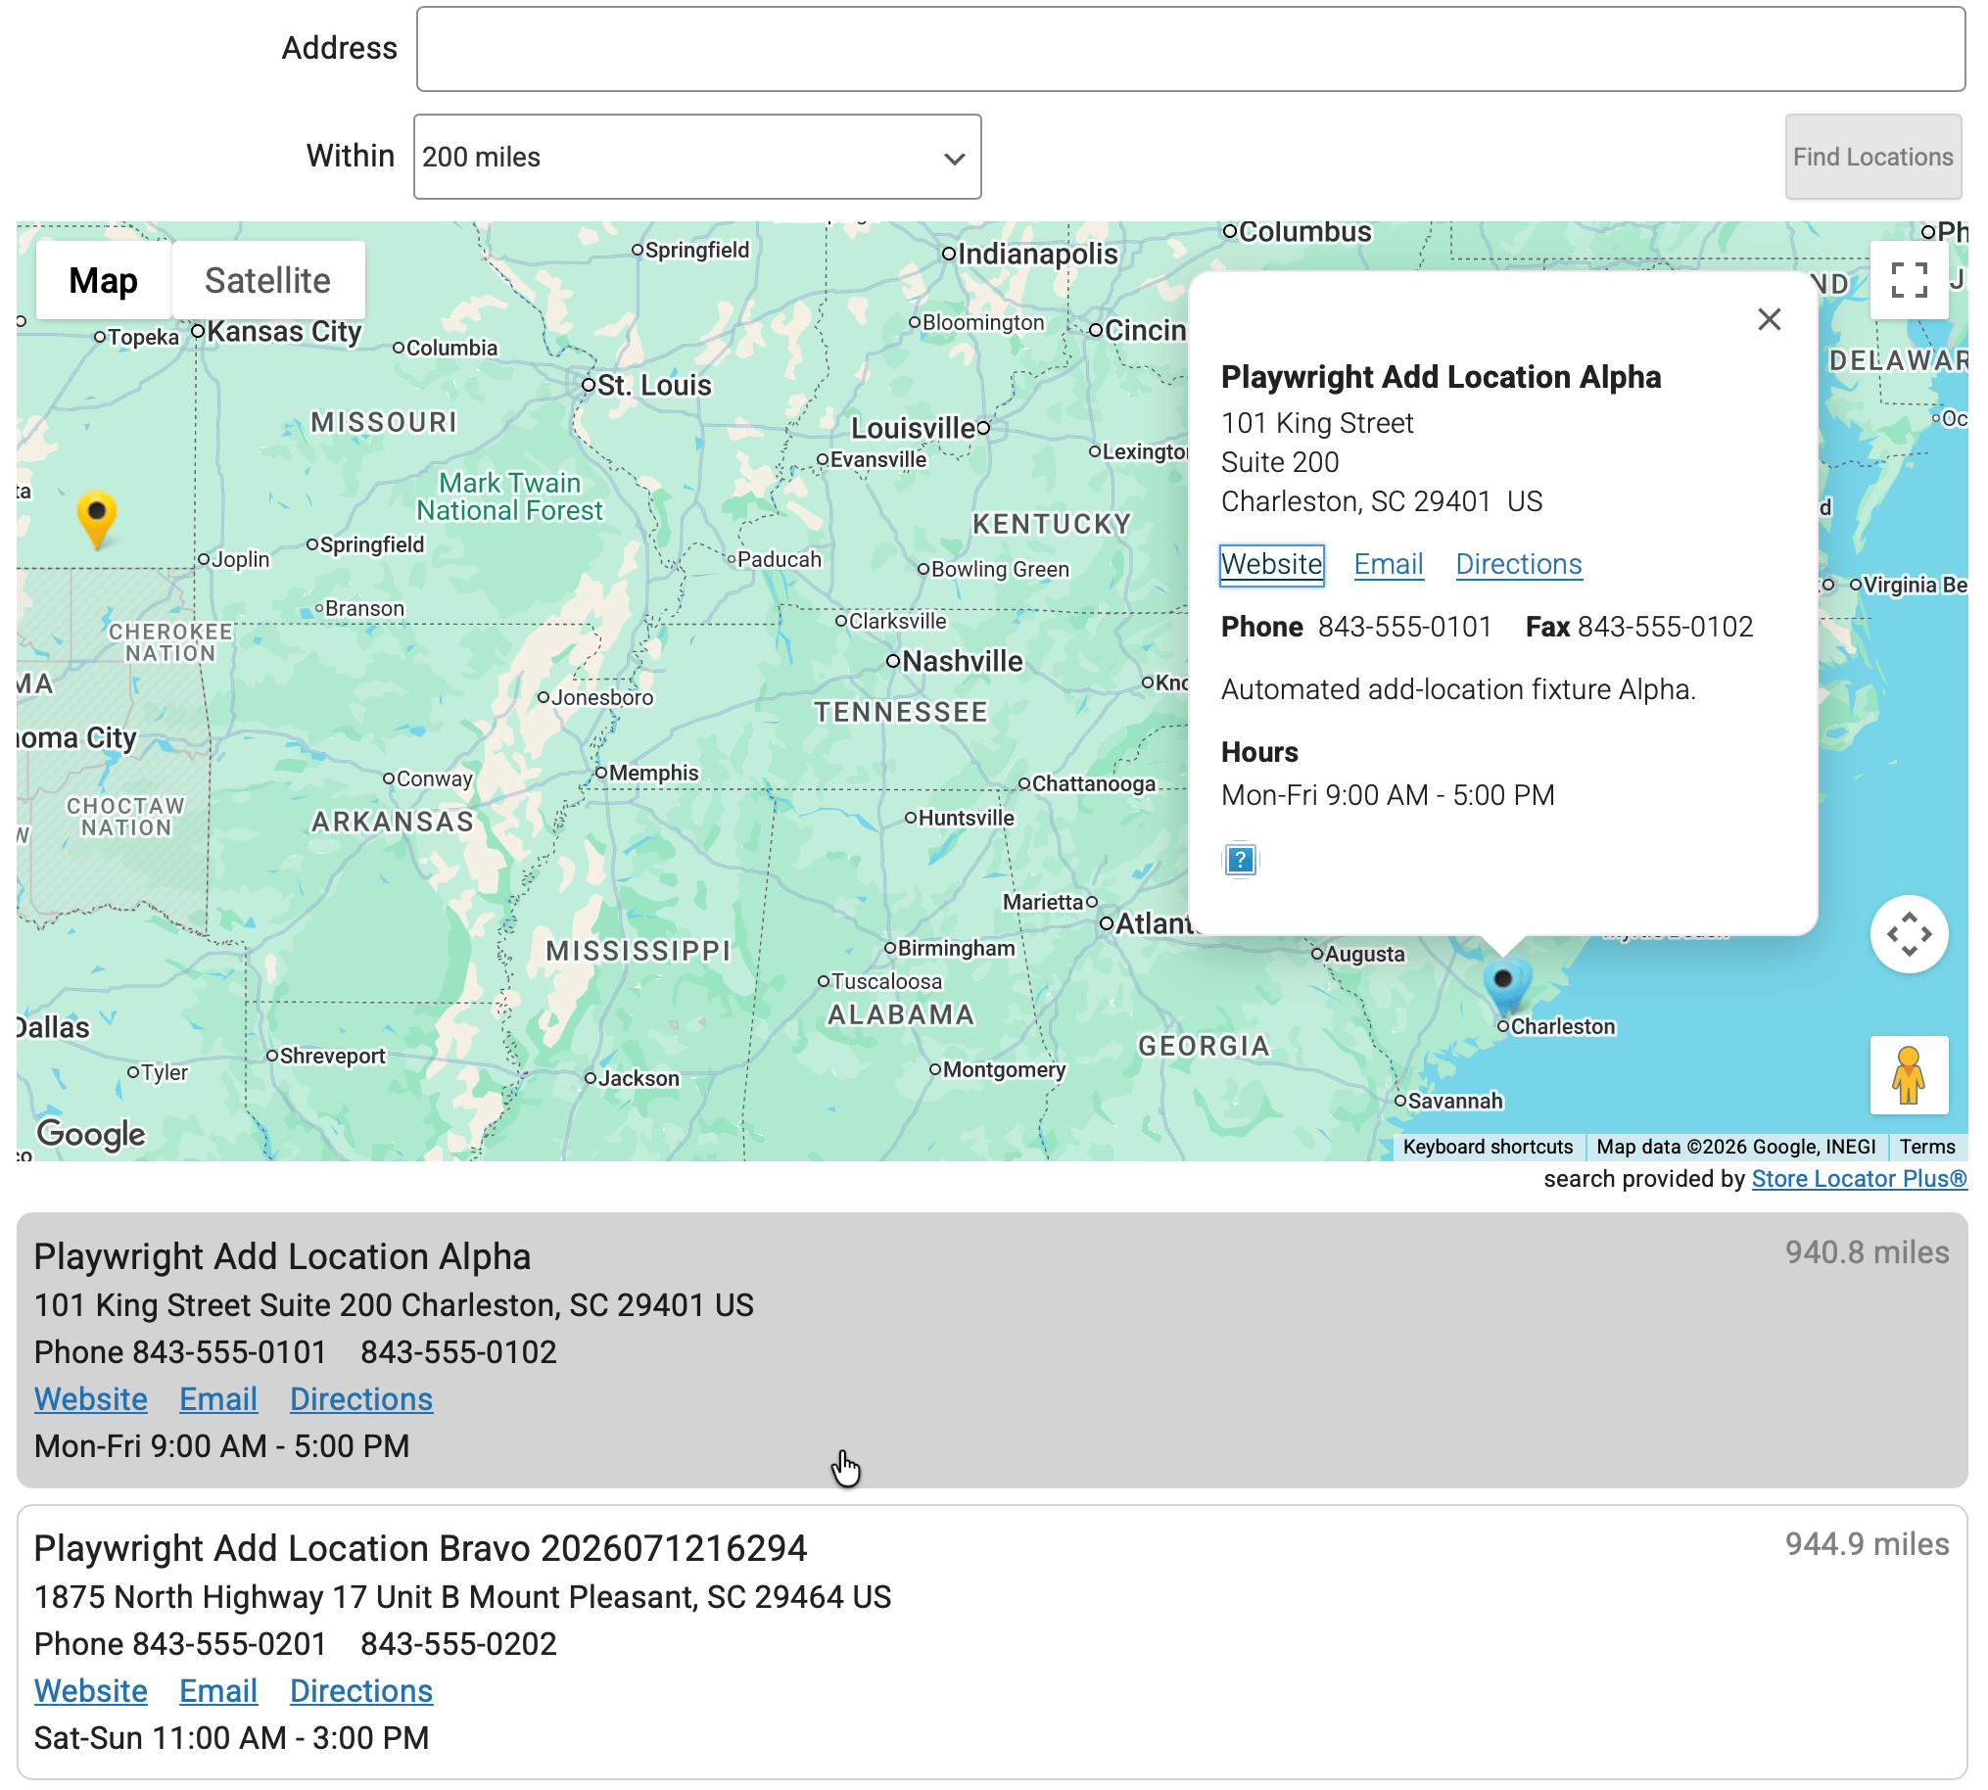This screenshot has width=1988, height=1790.
Task: Click Directions link in info popup
Action: click(1518, 565)
